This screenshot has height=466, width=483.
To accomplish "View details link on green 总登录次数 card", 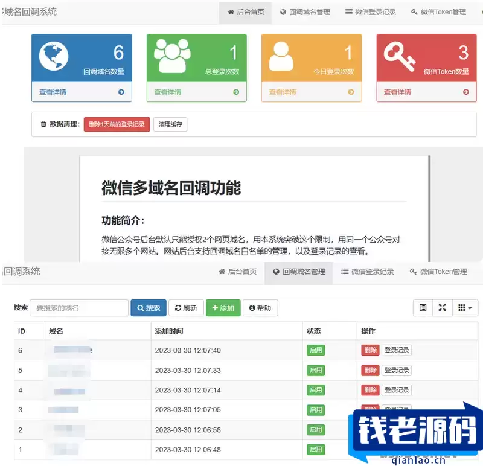I will tap(168, 92).
